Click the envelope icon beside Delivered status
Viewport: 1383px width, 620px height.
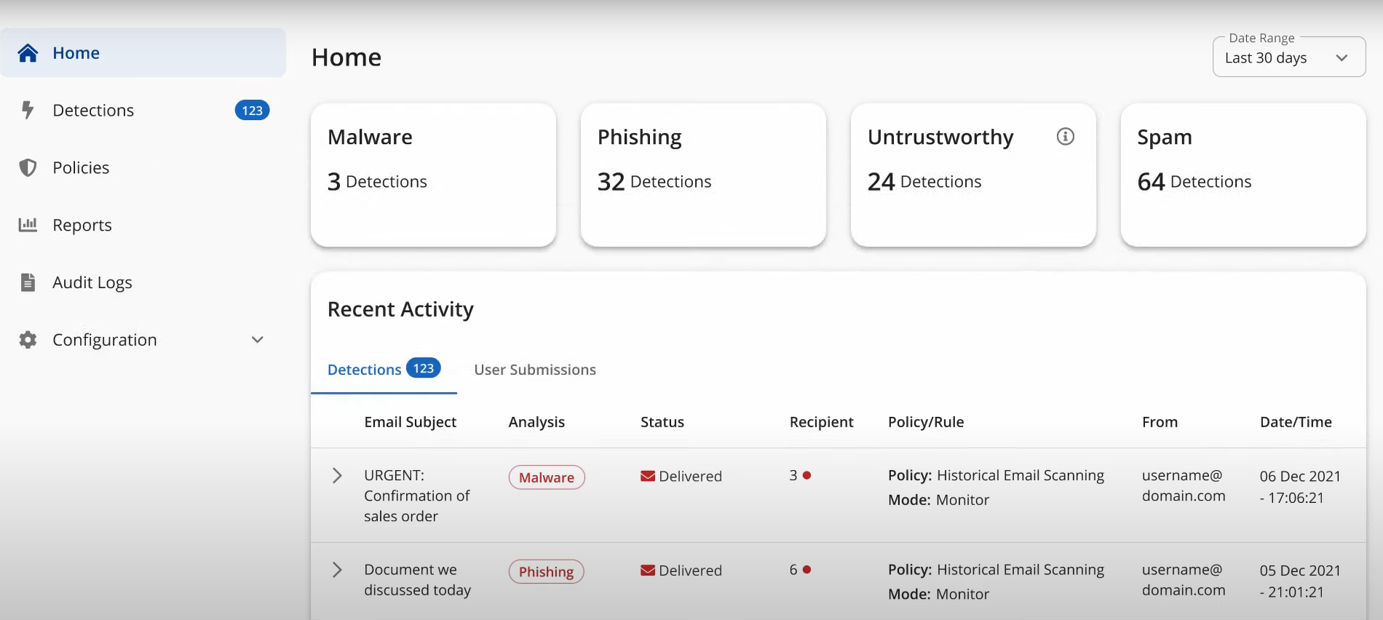coord(646,476)
